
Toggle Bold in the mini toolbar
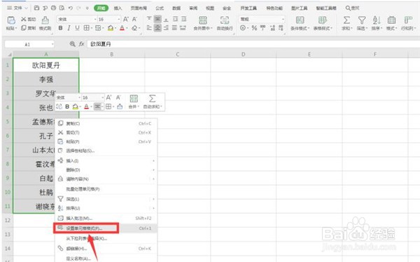pos(67,106)
